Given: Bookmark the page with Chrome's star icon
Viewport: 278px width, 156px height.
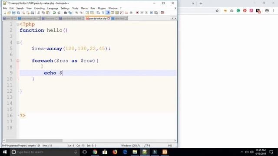Looking at the screenshot, I should [x=217, y=10].
